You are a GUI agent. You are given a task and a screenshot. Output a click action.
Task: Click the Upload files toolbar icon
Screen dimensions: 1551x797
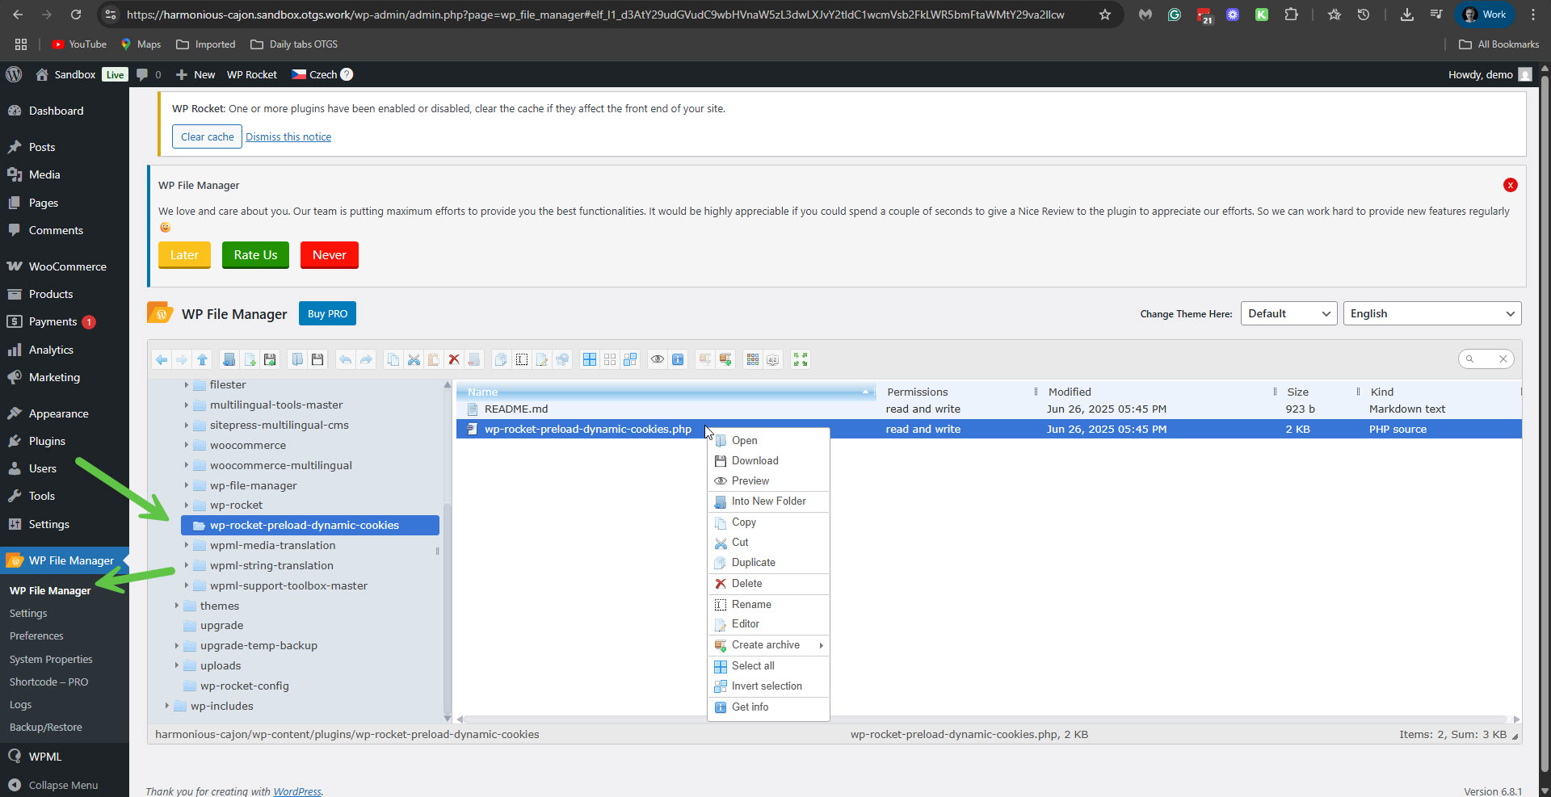click(x=270, y=359)
